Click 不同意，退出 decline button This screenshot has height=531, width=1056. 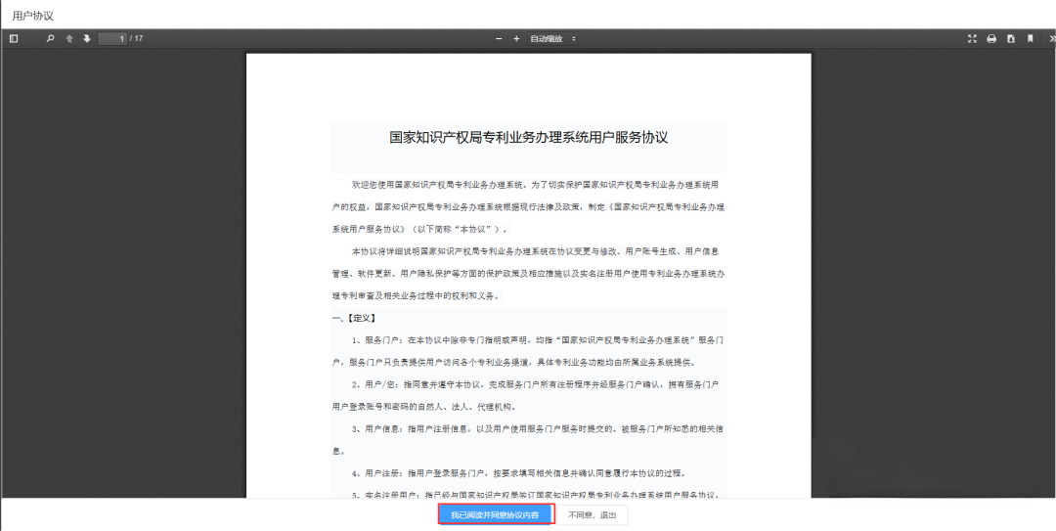coord(593,514)
